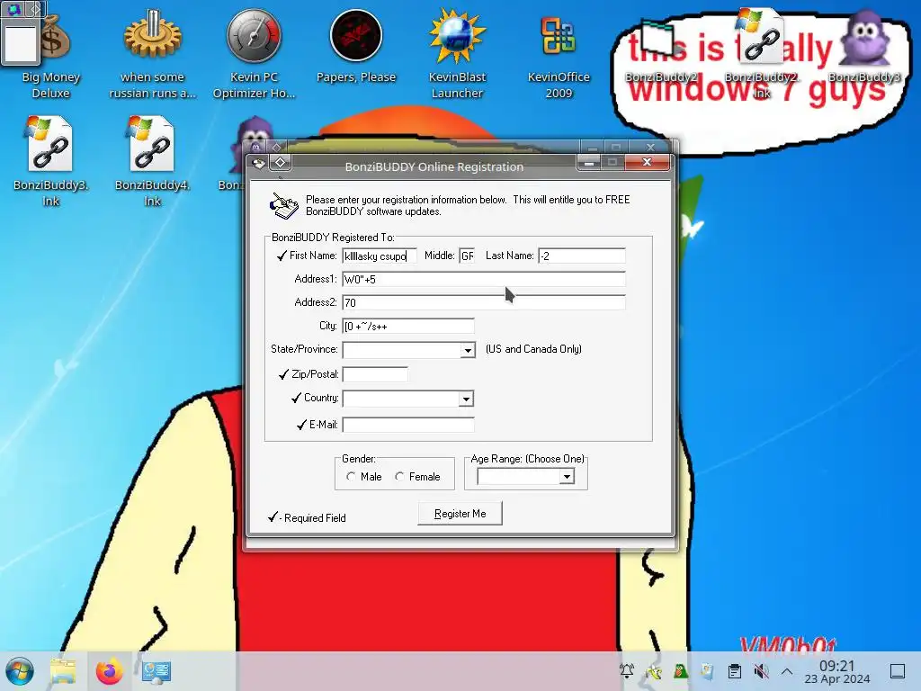The image size is (921, 691).
Task: Open the Start menu orb
Action: (20, 671)
